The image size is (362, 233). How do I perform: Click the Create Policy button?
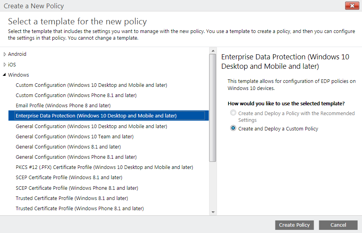pyautogui.click(x=294, y=225)
